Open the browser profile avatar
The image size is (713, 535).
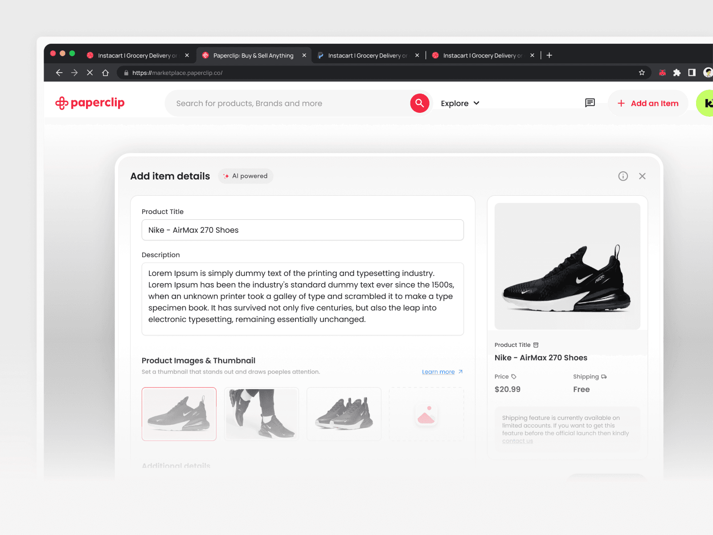pos(708,73)
